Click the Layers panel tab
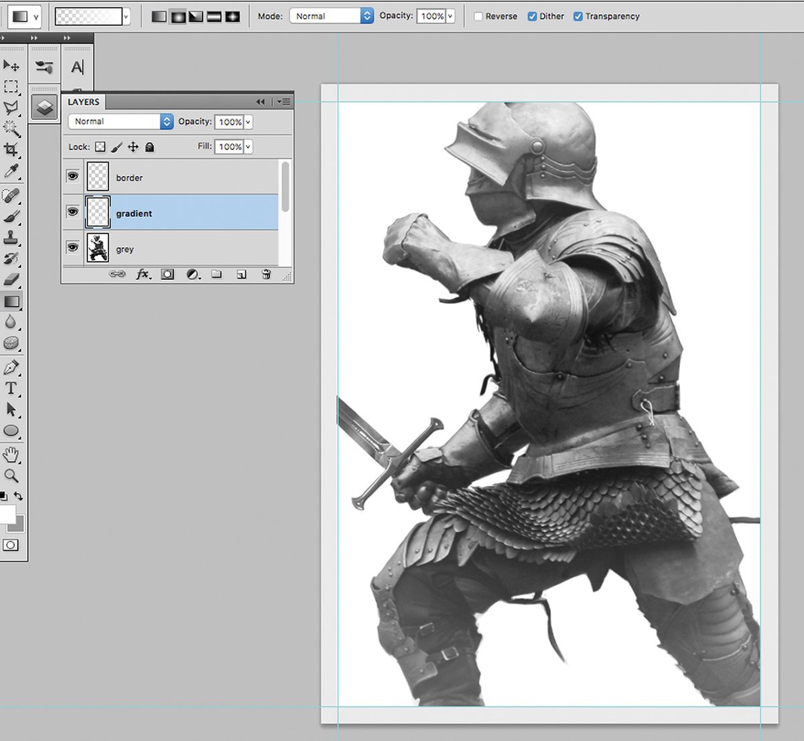This screenshot has width=804, height=741. (x=84, y=102)
